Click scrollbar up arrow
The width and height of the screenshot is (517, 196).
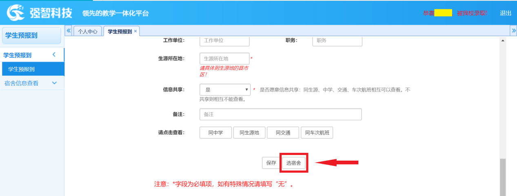pos(503,41)
